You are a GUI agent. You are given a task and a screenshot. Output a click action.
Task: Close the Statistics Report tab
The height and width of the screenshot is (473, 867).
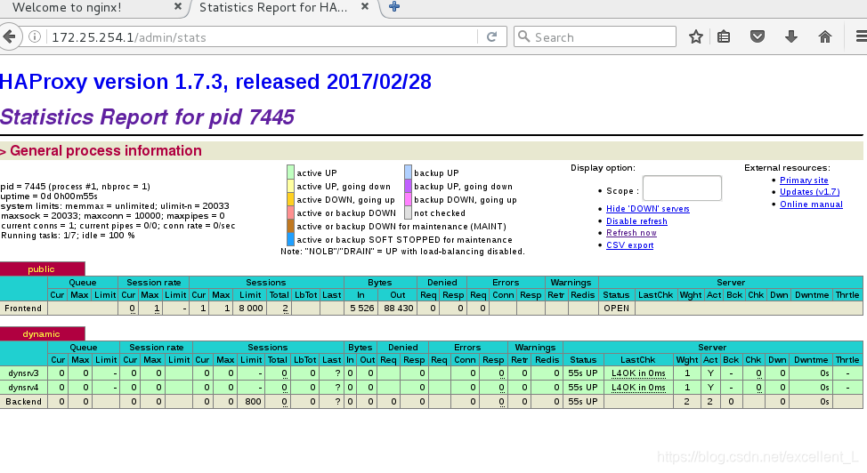coord(364,6)
